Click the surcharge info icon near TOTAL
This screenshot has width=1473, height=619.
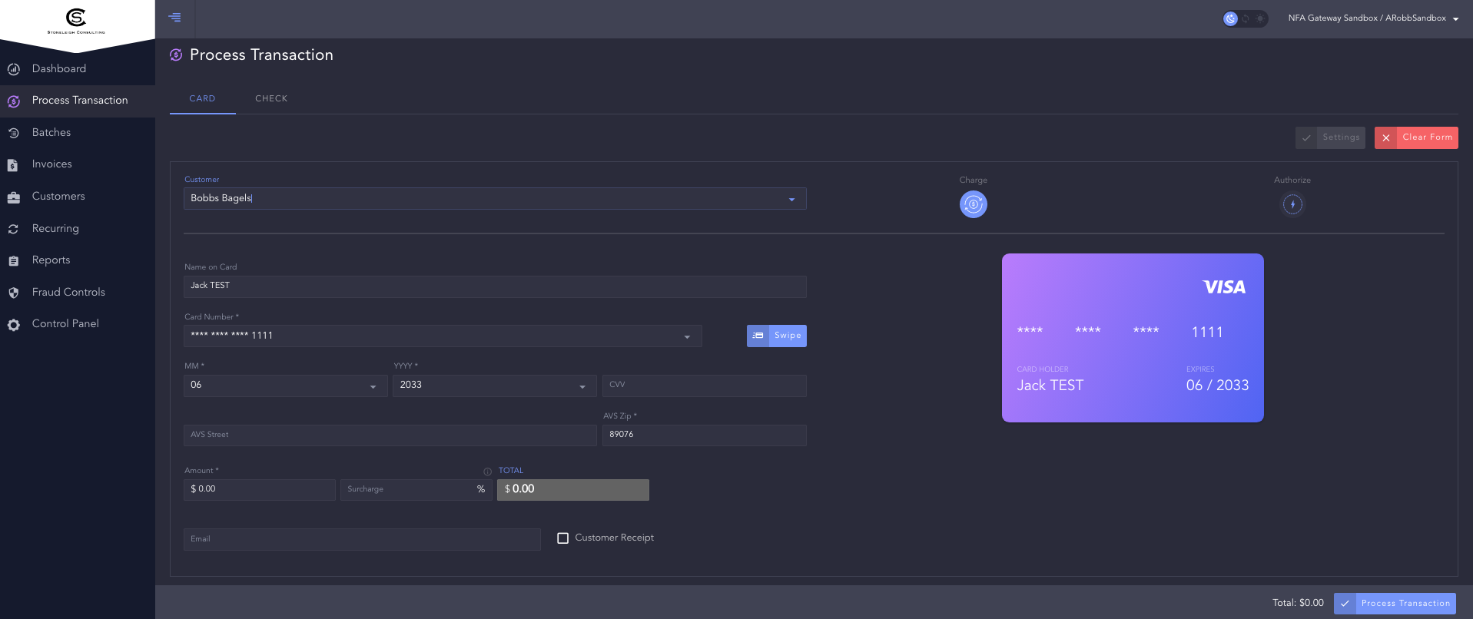coord(487,472)
